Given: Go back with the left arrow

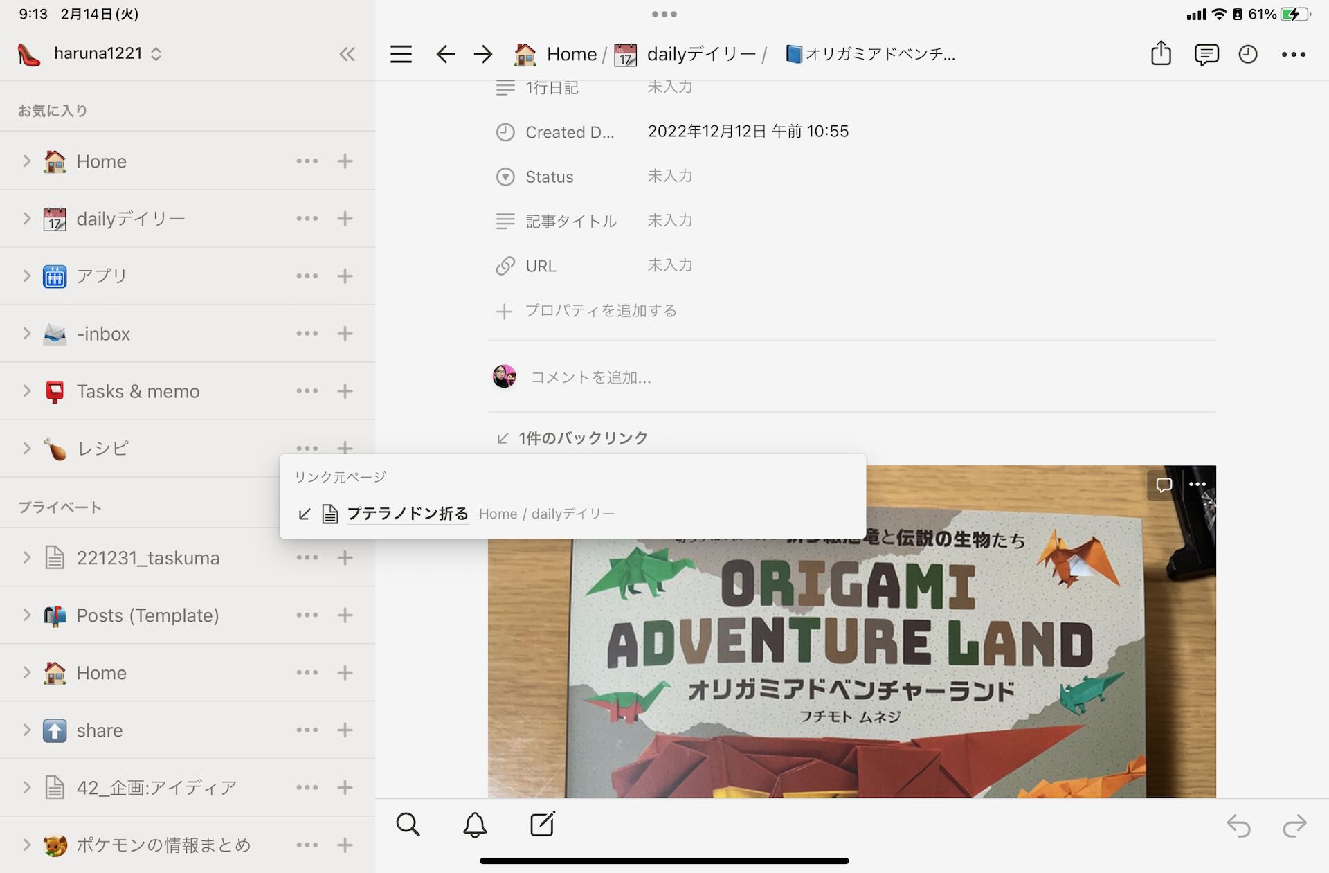Looking at the screenshot, I should pyautogui.click(x=445, y=54).
